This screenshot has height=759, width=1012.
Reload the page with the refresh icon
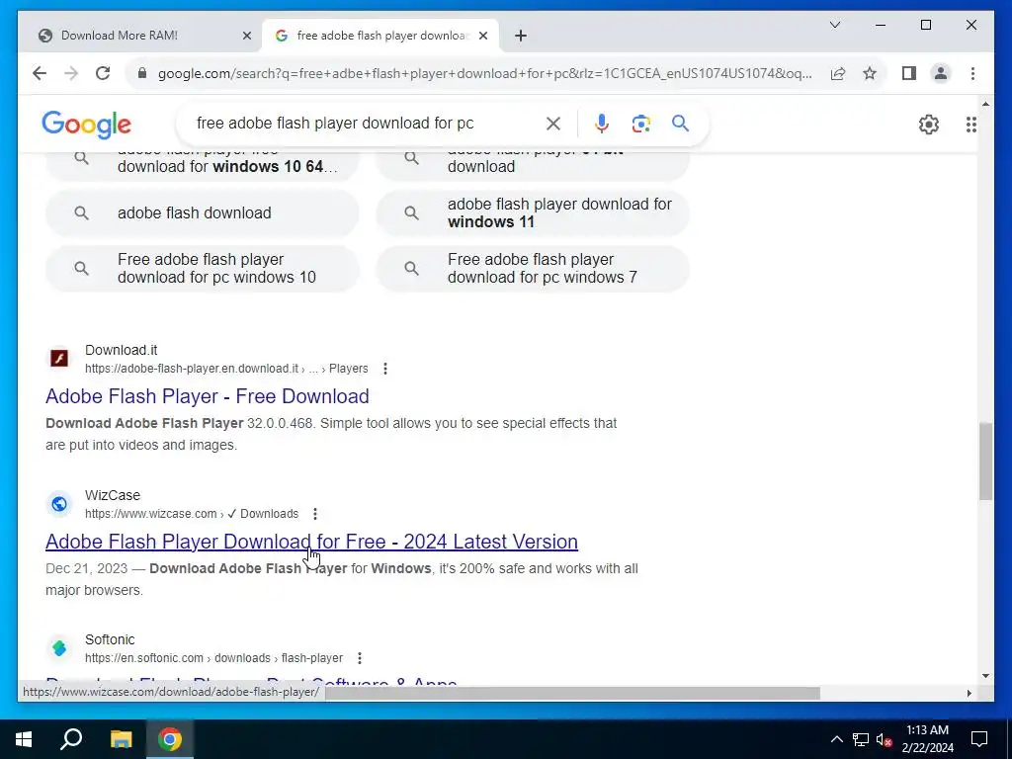click(x=103, y=73)
